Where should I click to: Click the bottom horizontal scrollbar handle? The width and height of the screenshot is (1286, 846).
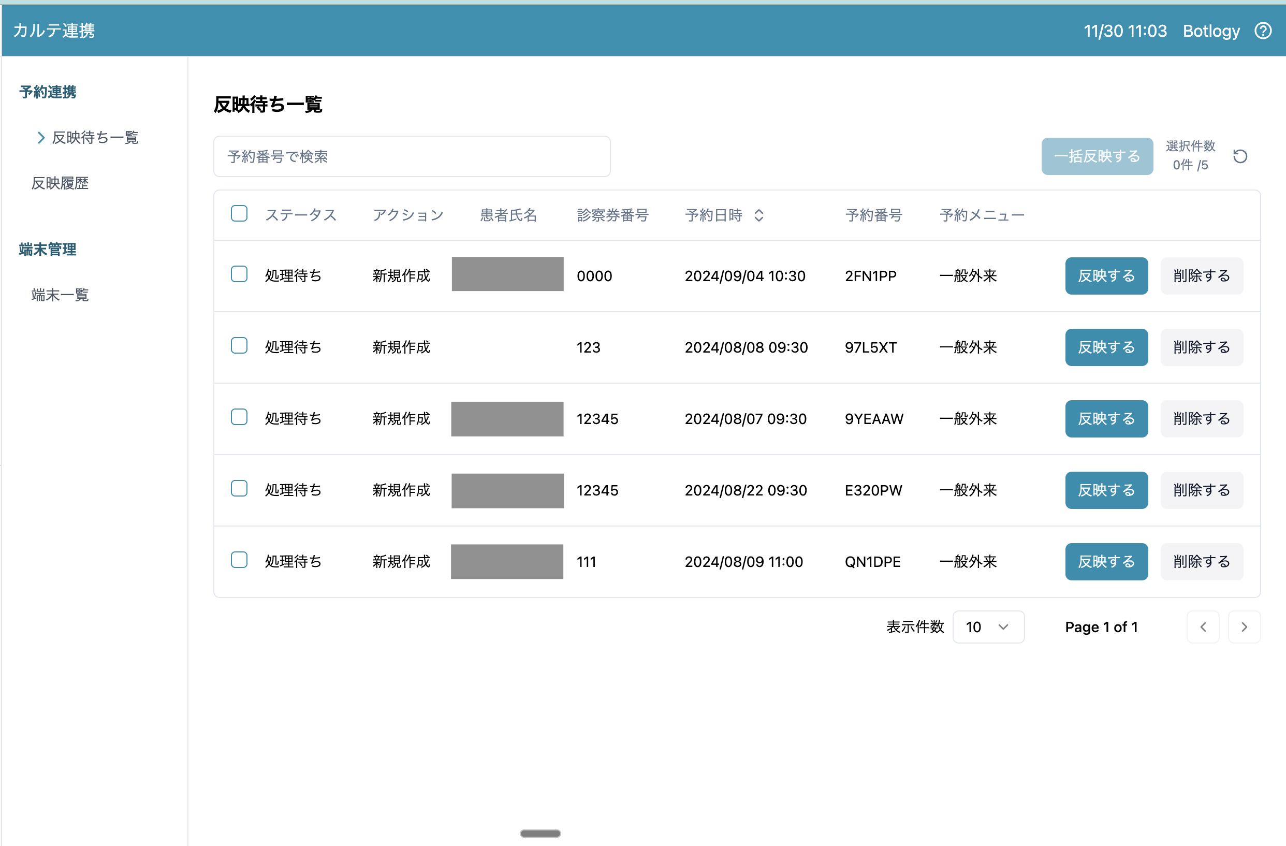(540, 833)
